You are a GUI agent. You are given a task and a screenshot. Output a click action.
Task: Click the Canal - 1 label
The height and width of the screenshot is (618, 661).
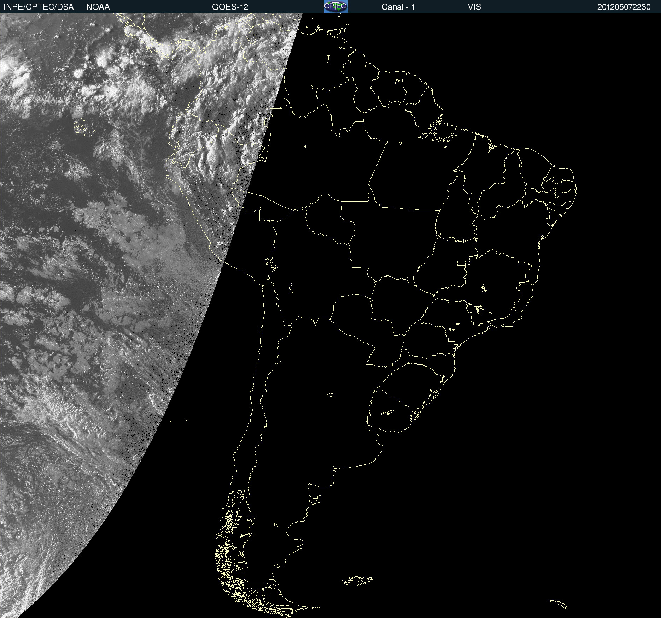[x=398, y=7]
